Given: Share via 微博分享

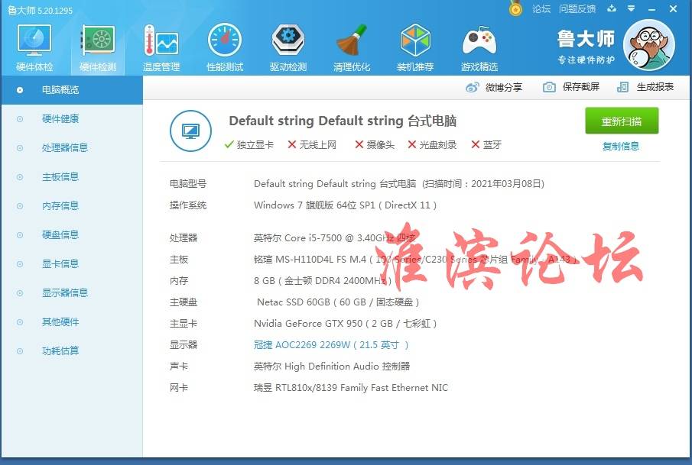Looking at the screenshot, I should tap(494, 87).
